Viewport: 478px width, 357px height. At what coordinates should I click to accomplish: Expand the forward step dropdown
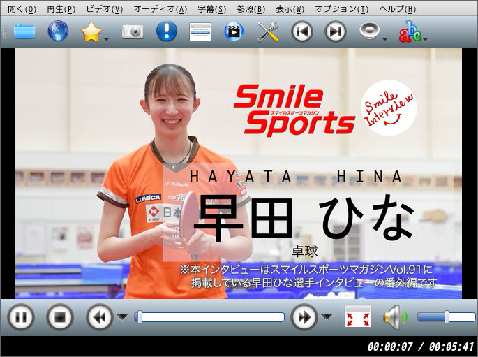tap(327, 317)
